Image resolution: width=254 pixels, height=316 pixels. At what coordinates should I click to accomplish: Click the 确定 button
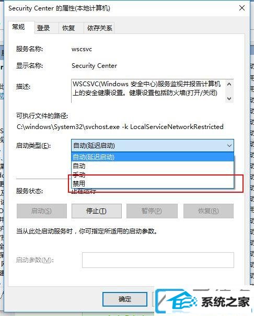click(x=125, y=299)
